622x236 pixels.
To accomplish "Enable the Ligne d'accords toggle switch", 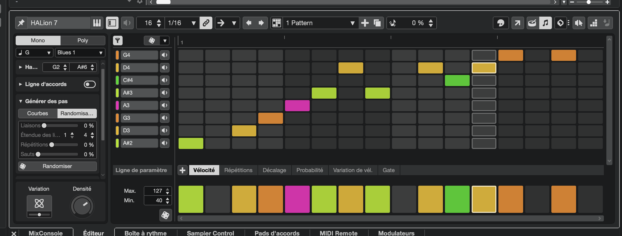I will tap(90, 84).
